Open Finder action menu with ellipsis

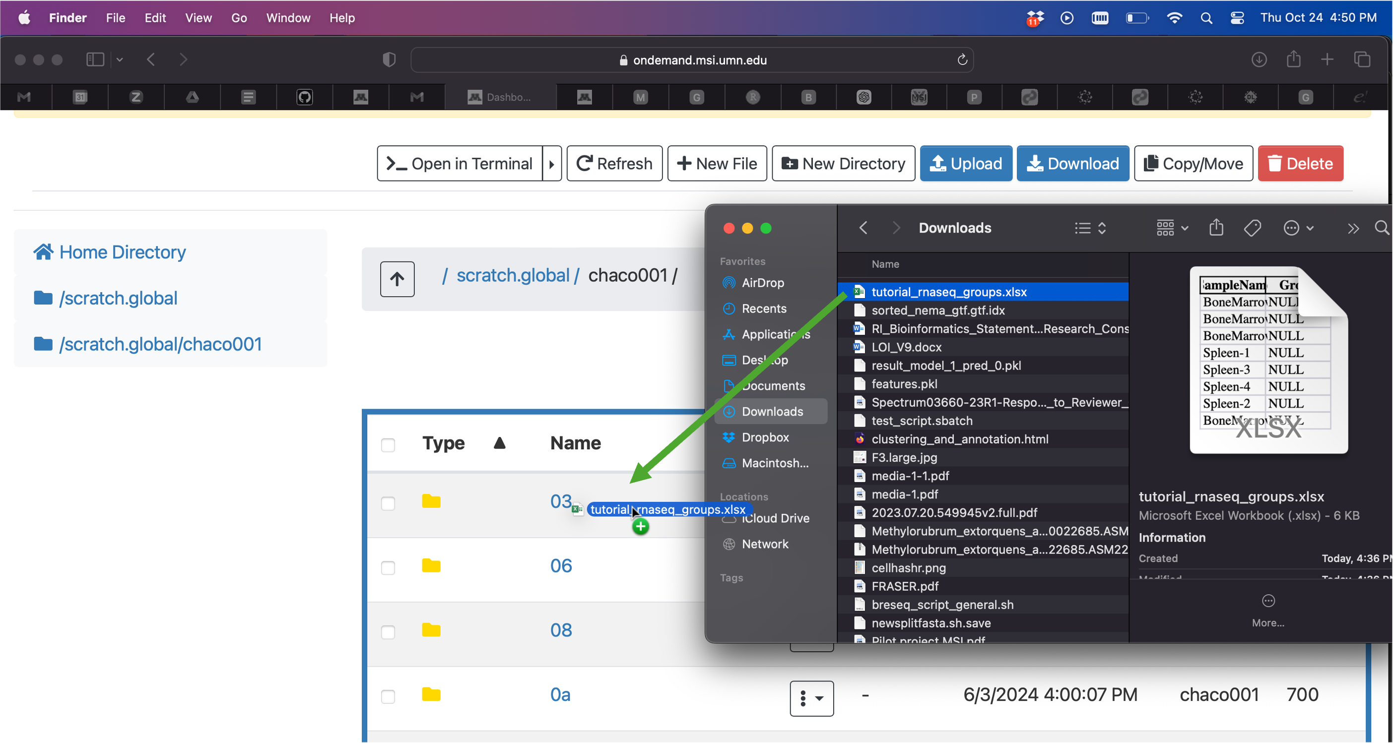click(x=1298, y=228)
